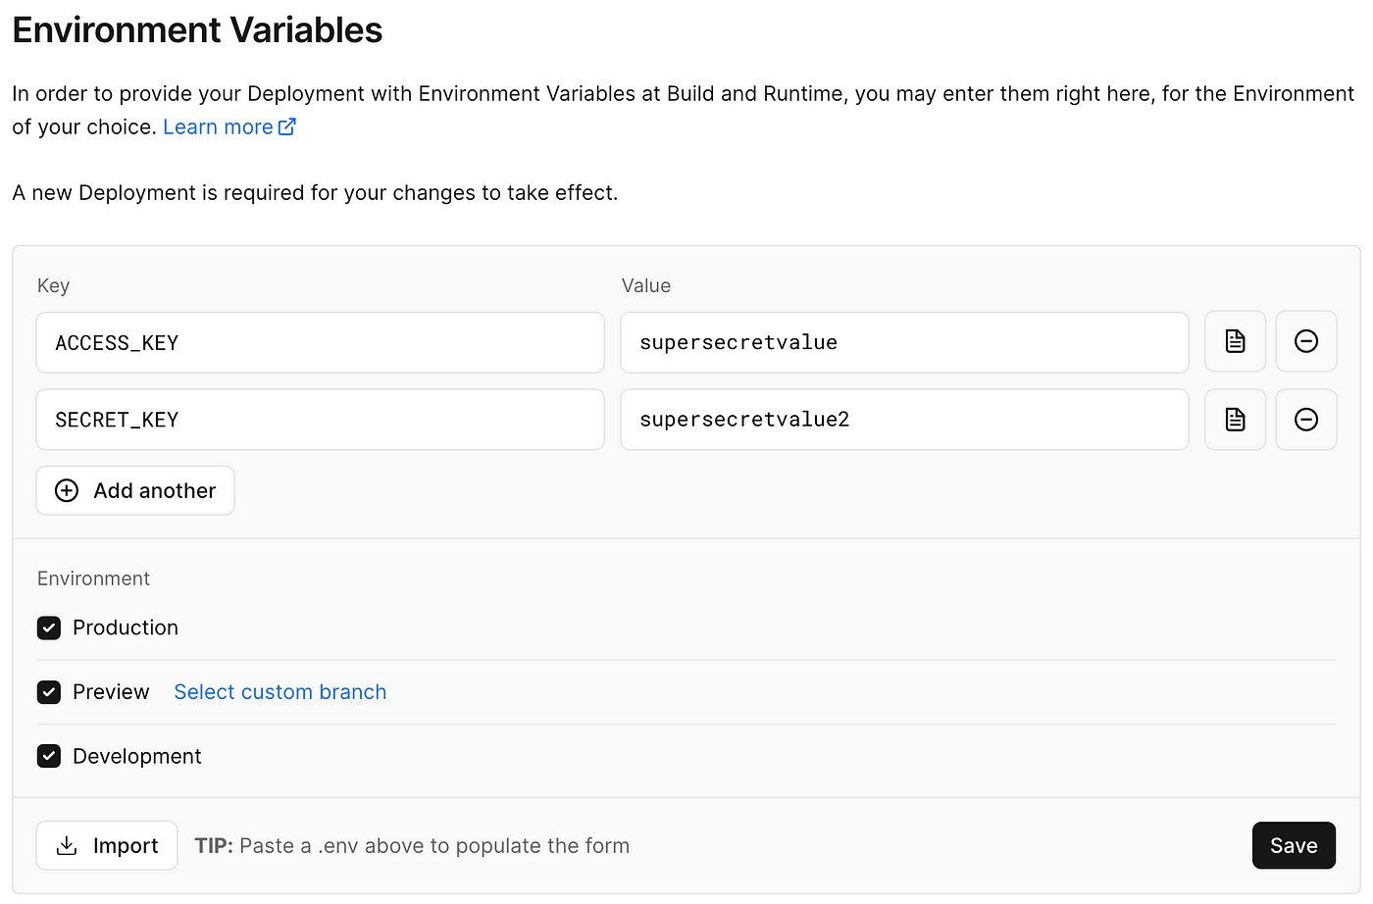Focus the SECRET_KEY key input field
Screen dimensions: 1373x904
(x=320, y=420)
